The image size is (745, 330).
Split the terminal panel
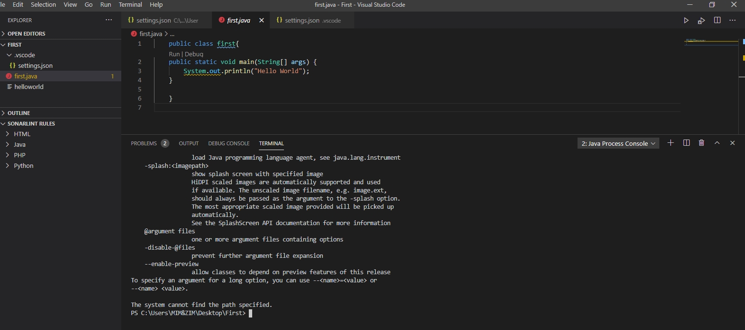tap(686, 143)
